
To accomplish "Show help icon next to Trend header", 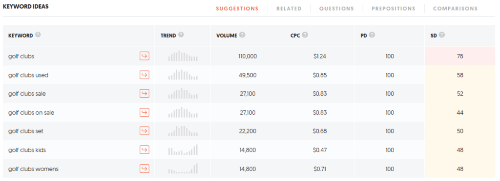I will pyautogui.click(x=181, y=35).
